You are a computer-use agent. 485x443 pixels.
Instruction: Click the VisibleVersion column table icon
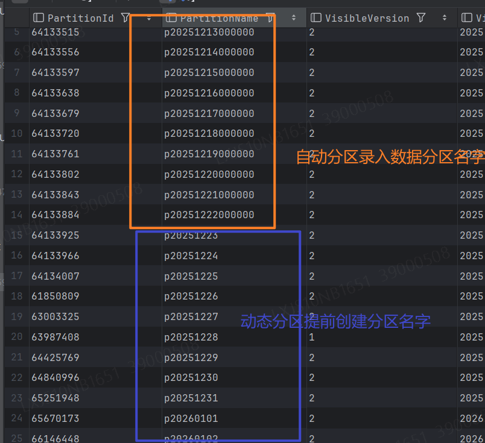coord(316,18)
